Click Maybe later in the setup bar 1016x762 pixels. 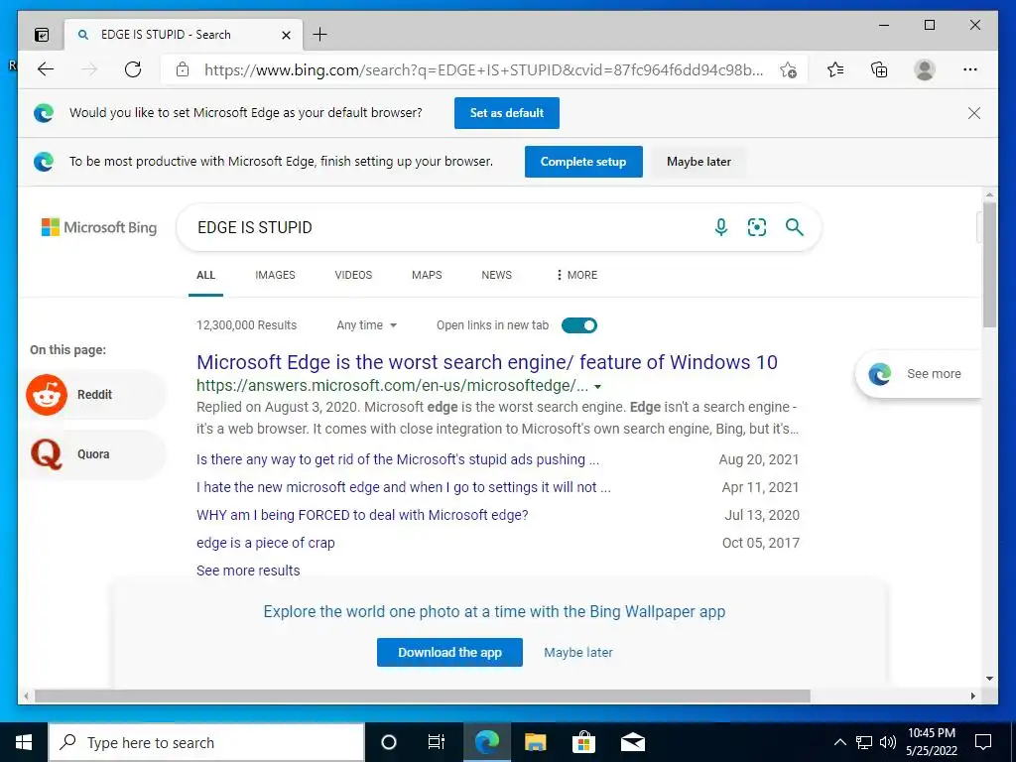pos(698,162)
